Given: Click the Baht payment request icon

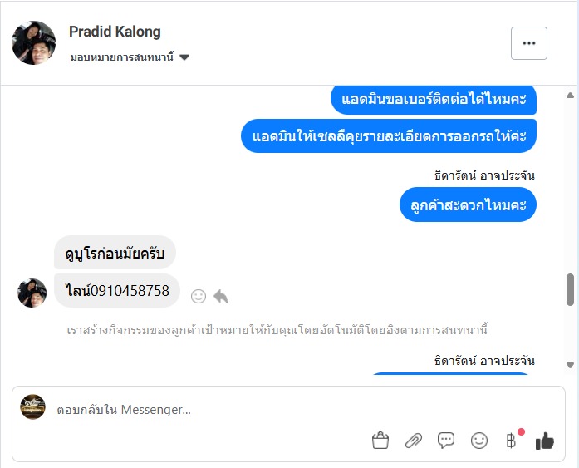Looking at the screenshot, I should click(511, 441).
